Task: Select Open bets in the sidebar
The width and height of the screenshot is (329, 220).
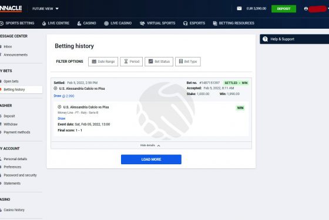Action: coord(11,82)
